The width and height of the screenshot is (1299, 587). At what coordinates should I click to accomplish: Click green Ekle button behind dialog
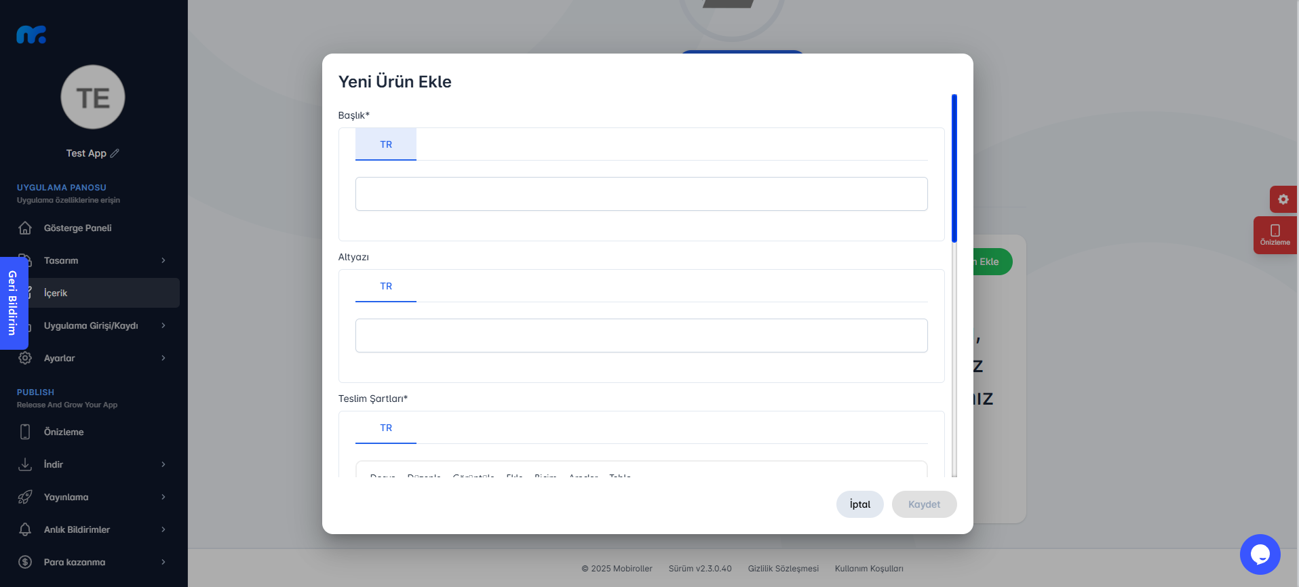pos(992,262)
